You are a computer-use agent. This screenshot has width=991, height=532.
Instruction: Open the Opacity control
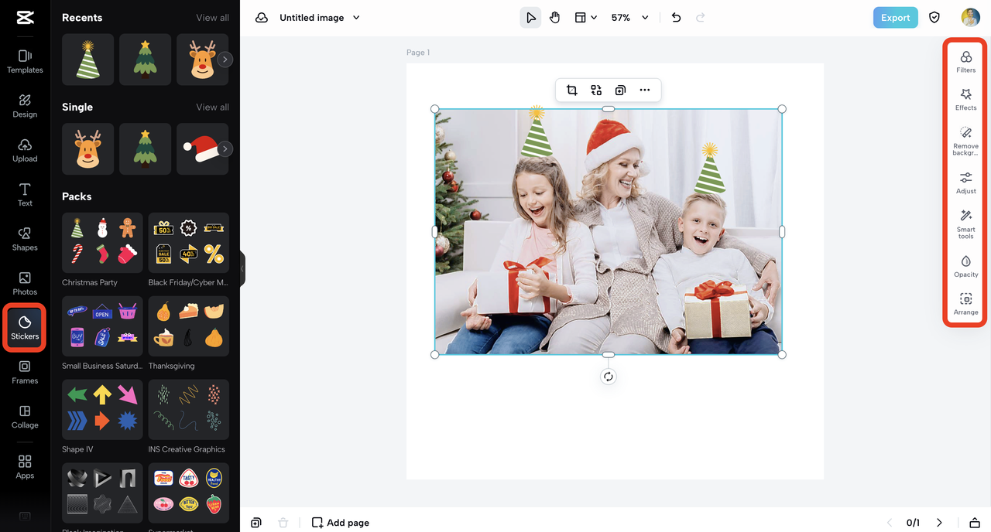(965, 267)
